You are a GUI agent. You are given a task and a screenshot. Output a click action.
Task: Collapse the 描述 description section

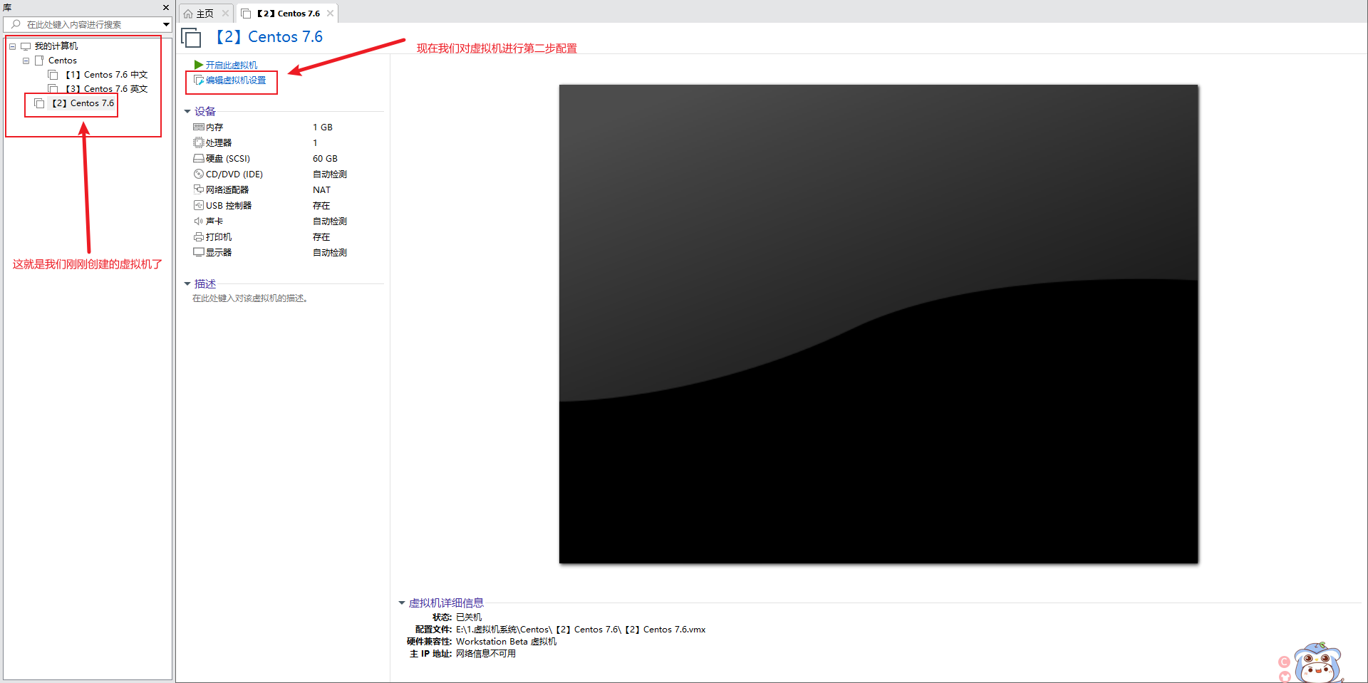pos(187,283)
